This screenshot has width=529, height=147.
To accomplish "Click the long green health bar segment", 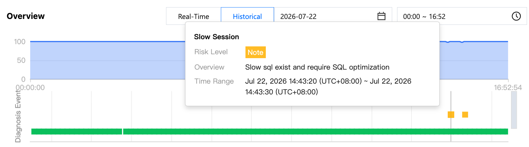I will click(x=315, y=132).
